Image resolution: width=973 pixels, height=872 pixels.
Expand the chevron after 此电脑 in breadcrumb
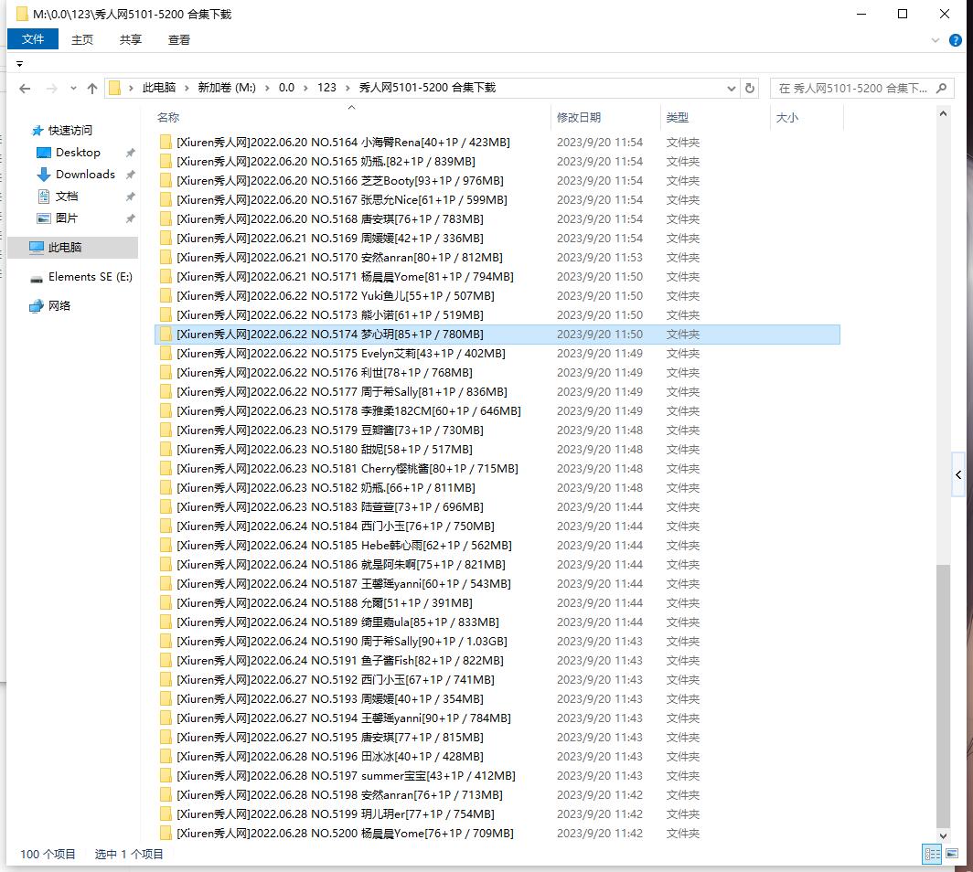(187, 88)
